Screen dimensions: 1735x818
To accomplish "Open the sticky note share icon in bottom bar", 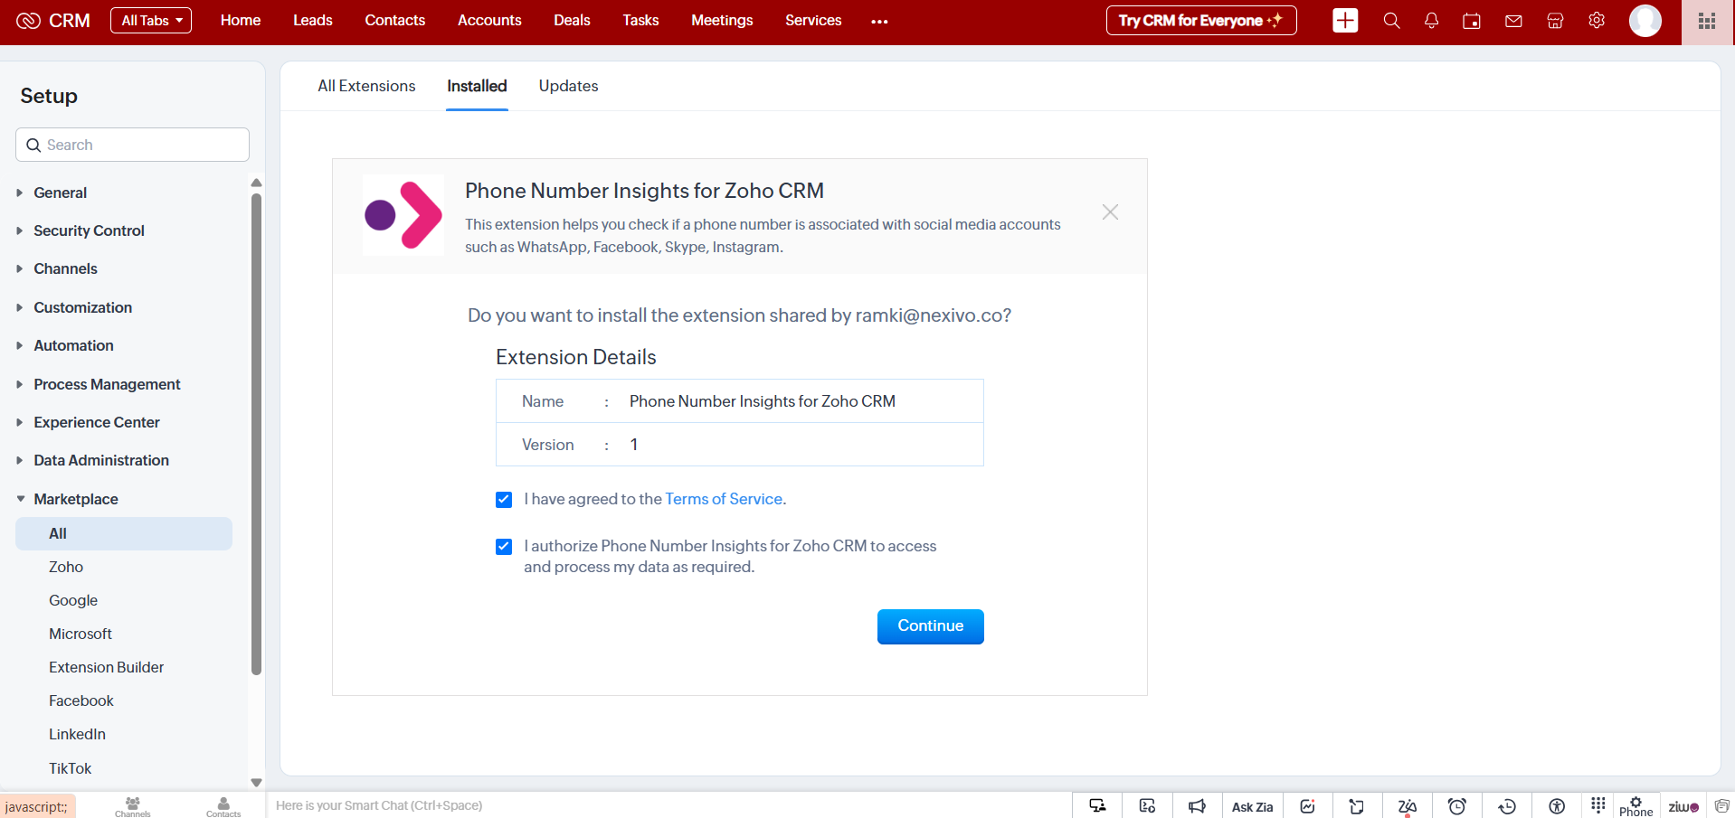I will [x=1356, y=805].
